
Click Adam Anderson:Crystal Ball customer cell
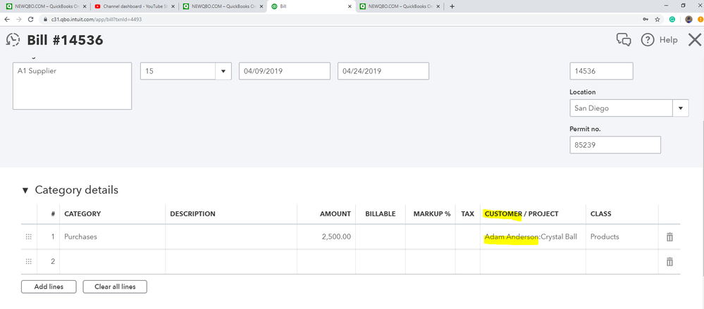coord(533,237)
